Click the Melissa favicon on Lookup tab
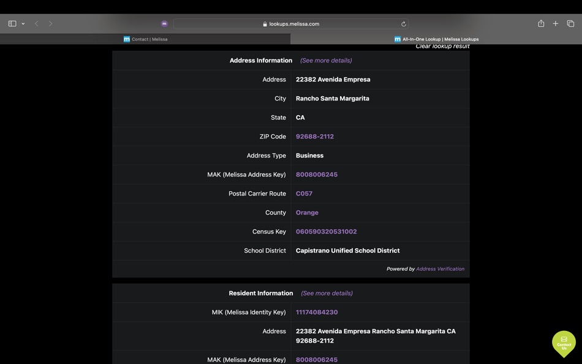The height and width of the screenshot is (364, 582). (x=398, y=39)
